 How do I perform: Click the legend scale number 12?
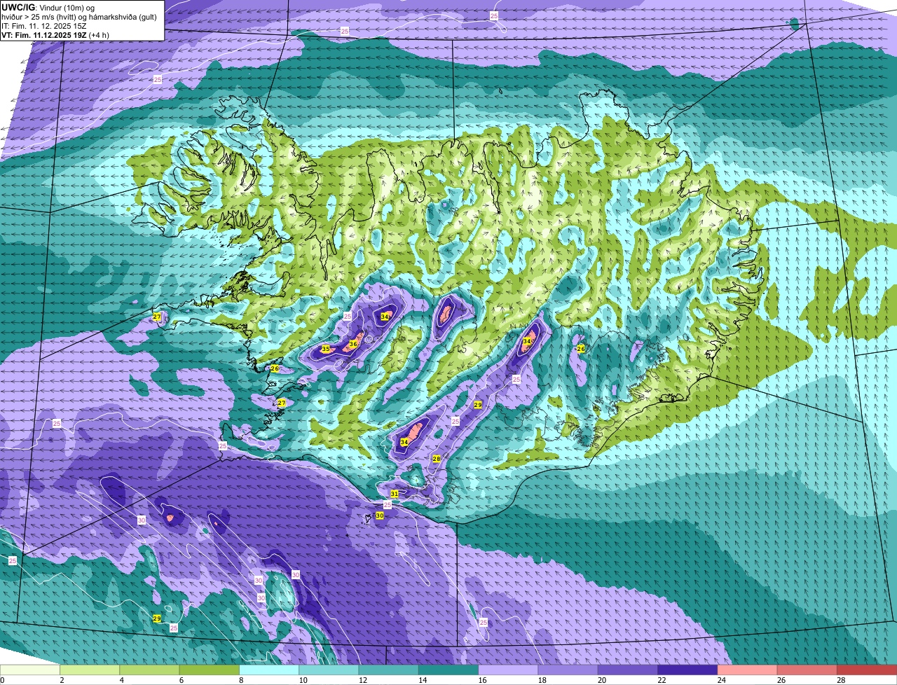click(x=362, y=680)
